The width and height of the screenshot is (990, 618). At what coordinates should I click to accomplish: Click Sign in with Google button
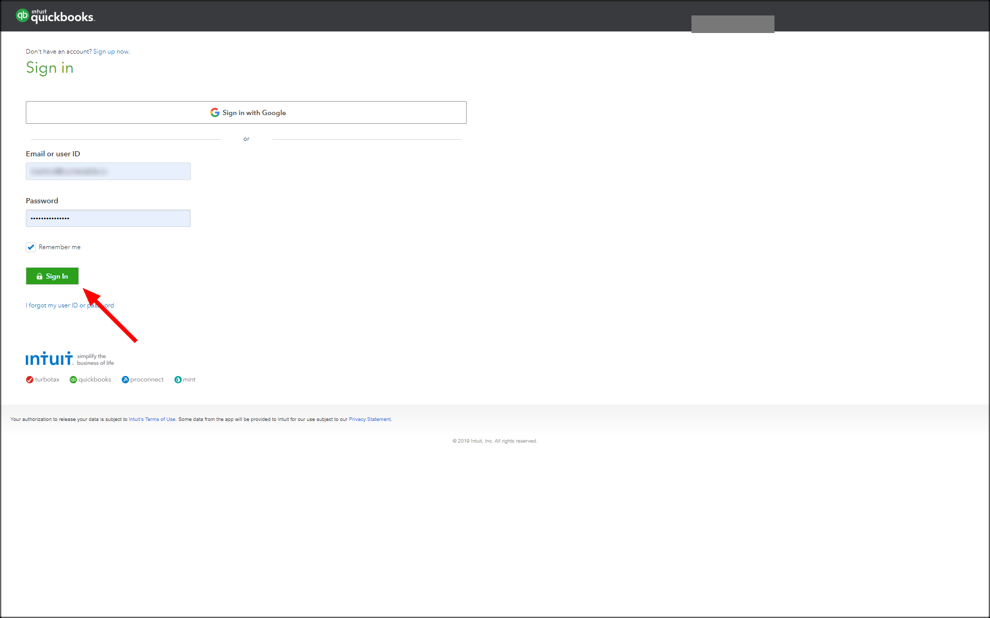tap(246, 112)
